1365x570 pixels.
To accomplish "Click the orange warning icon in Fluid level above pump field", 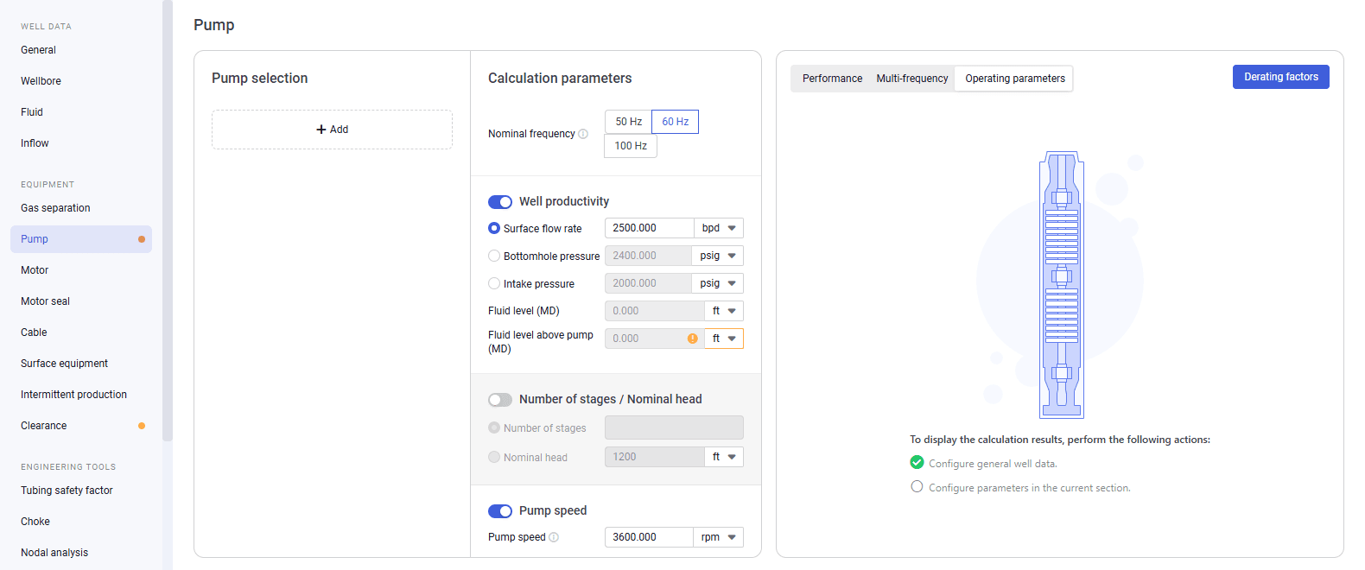I will (693, 339).
